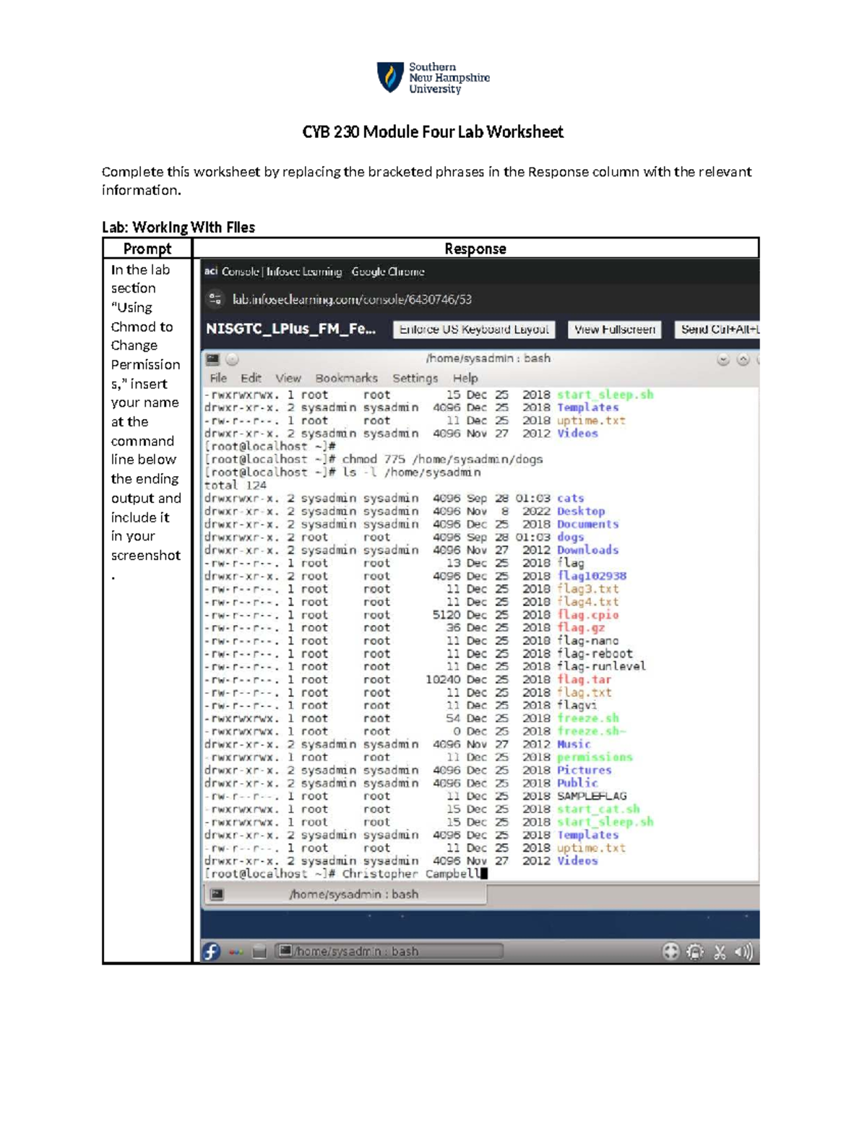Open the Help menu
The height and width of the screenshot is (1122, 867).
click(466, 378)
